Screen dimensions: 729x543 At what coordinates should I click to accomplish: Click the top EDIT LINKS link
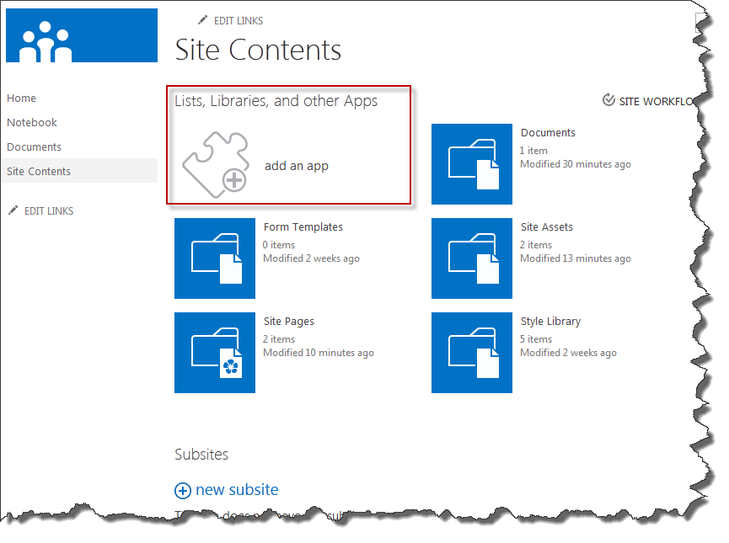239,21
